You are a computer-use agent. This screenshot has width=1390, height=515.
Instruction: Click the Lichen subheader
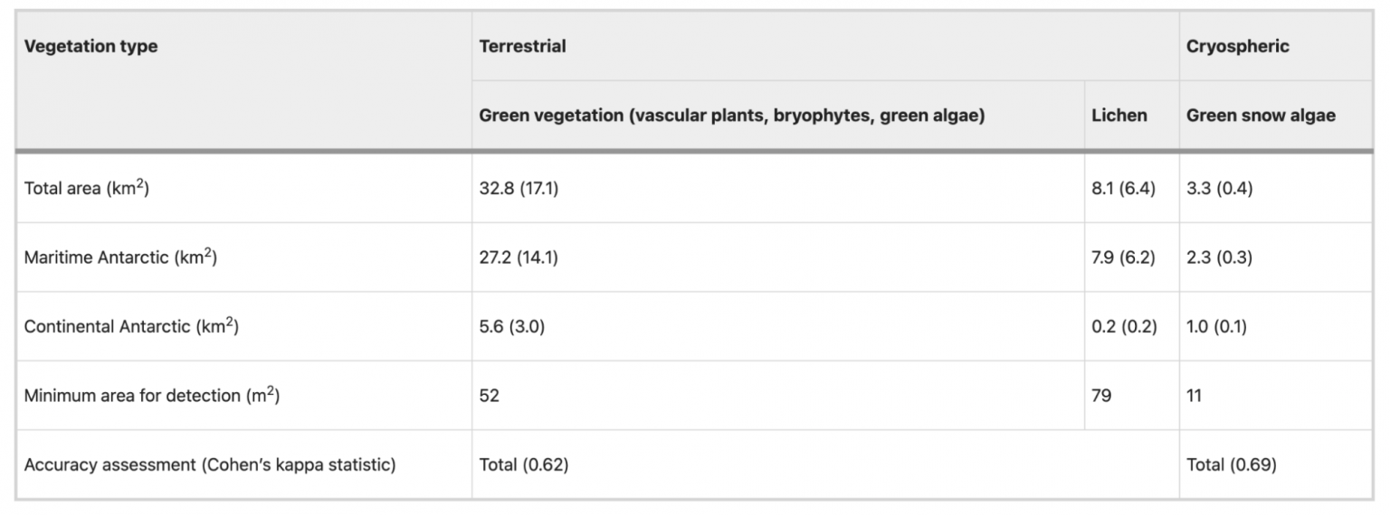1131,115
